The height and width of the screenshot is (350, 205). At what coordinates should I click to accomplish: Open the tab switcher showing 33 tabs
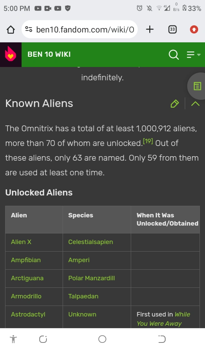pos(173,29)
